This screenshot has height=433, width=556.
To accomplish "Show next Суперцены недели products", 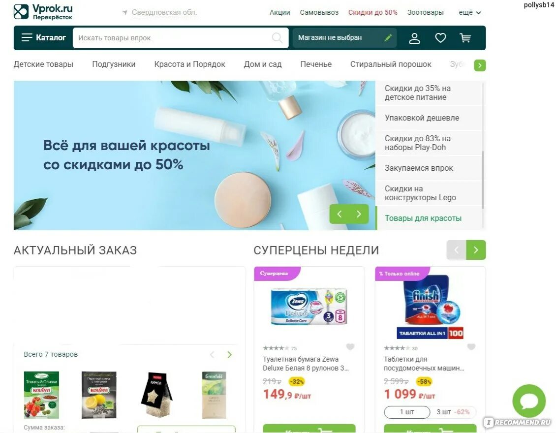I will click(476, 250).
